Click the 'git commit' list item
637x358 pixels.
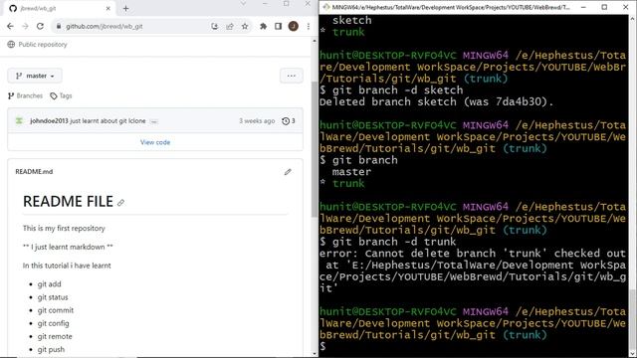coord(56,310)
